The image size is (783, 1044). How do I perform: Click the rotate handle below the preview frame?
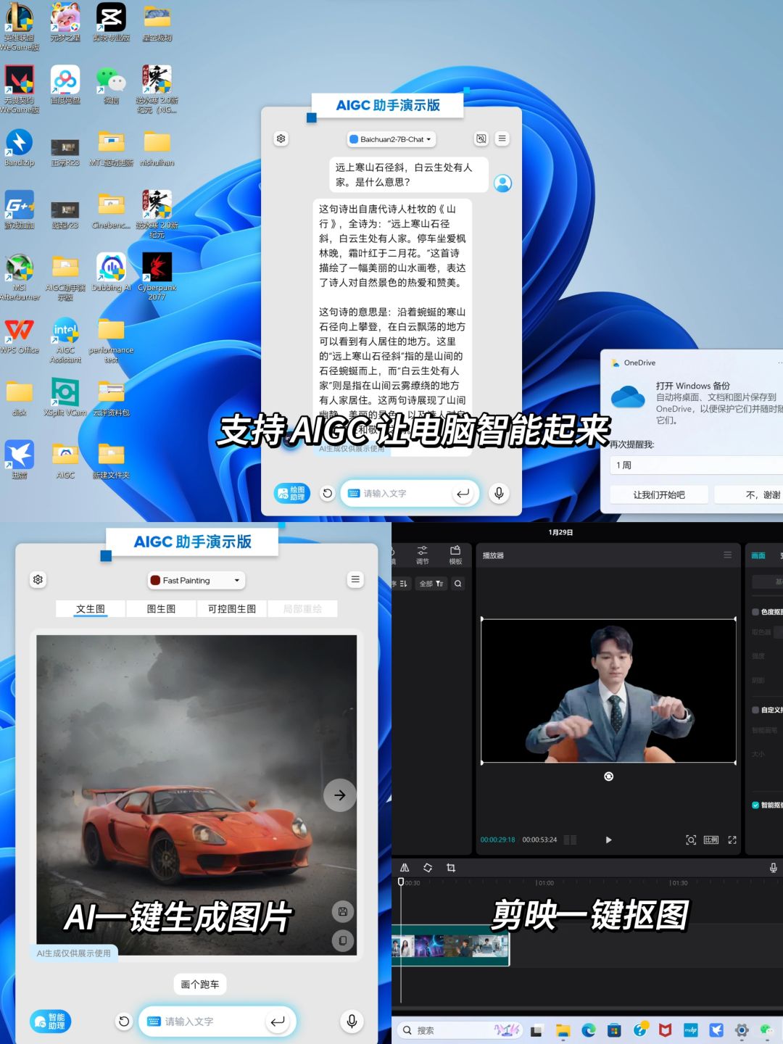608,776
